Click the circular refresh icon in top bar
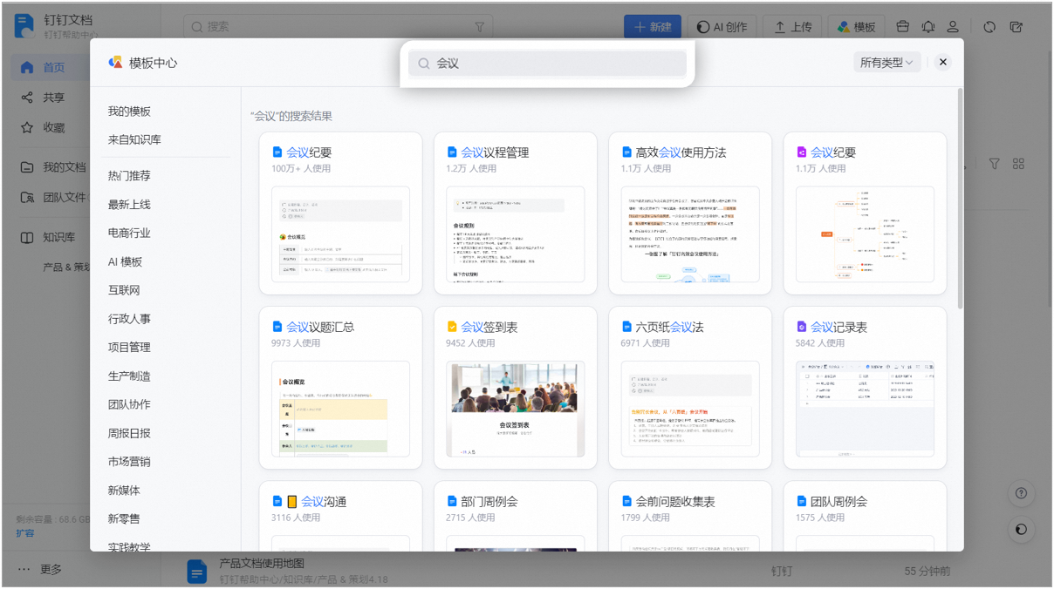 point(989,27)
